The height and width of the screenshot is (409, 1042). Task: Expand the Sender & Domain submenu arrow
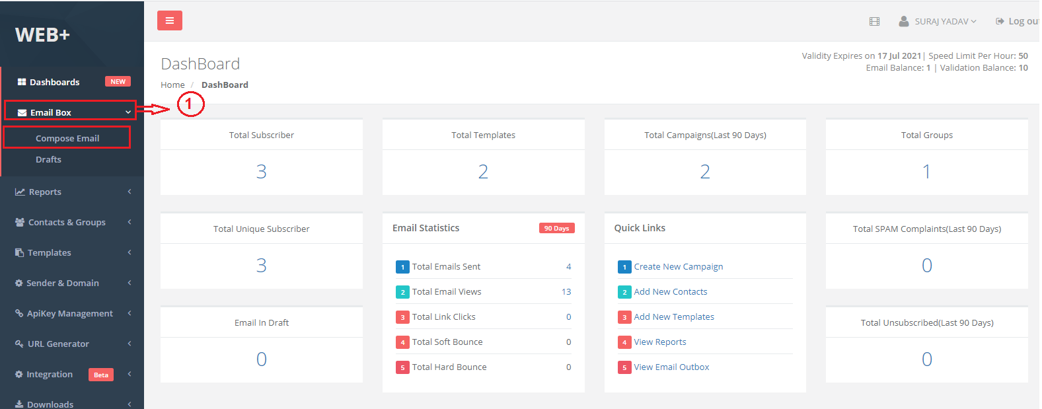pos(130,283)
